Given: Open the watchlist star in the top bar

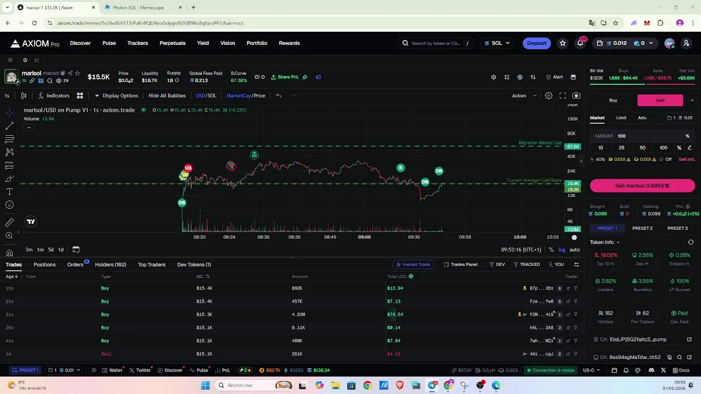Looking at the screenshot, I should coord(562,43).
